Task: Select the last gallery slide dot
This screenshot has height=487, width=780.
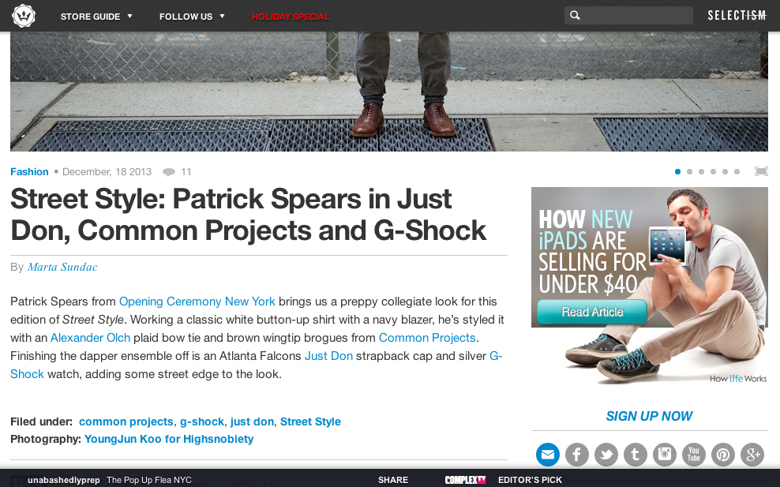Action: pos(737,171)
